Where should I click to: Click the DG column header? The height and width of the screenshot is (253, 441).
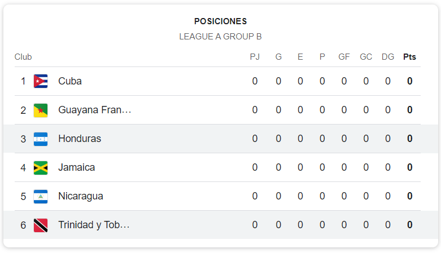tap(388, 57)
